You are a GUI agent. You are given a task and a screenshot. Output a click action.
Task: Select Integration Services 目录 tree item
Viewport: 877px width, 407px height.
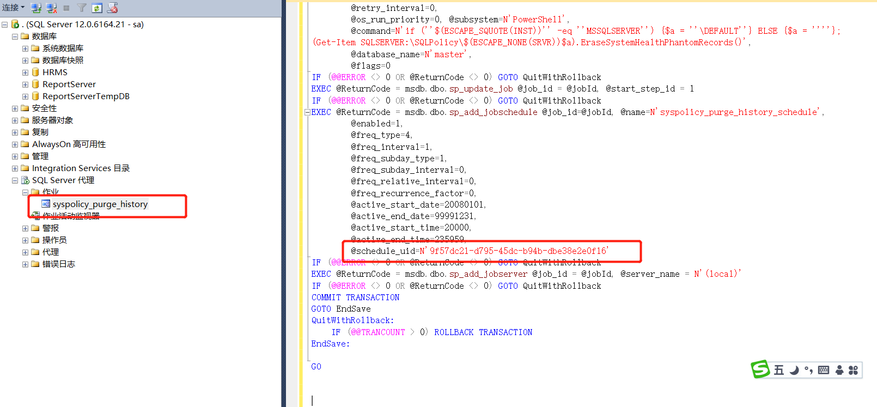point(81,168)
